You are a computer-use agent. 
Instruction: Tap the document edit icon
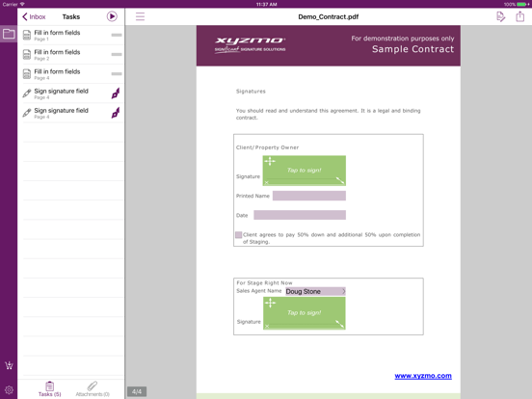coord(500,16)
